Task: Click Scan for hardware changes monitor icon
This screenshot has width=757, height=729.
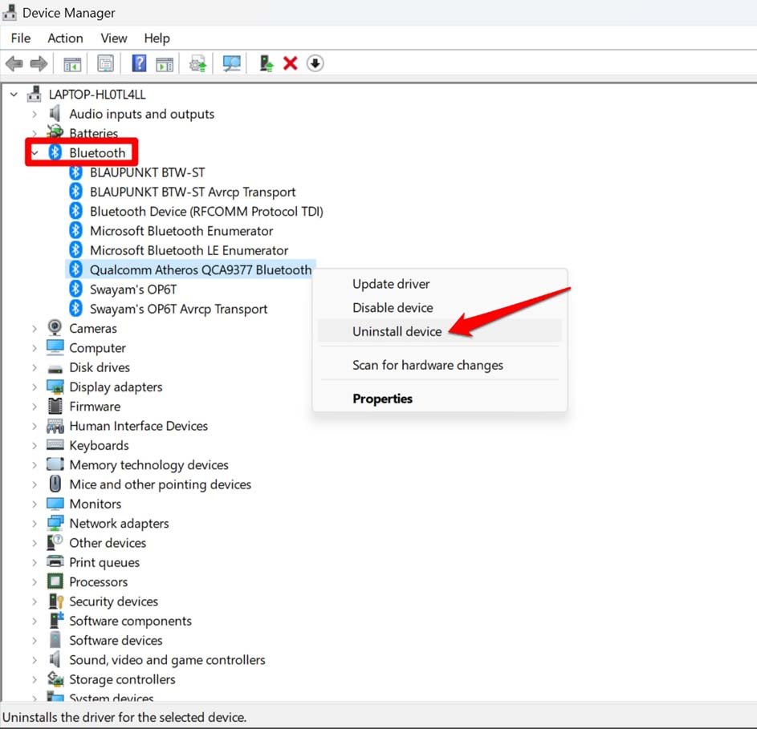Action: [232, 63]
